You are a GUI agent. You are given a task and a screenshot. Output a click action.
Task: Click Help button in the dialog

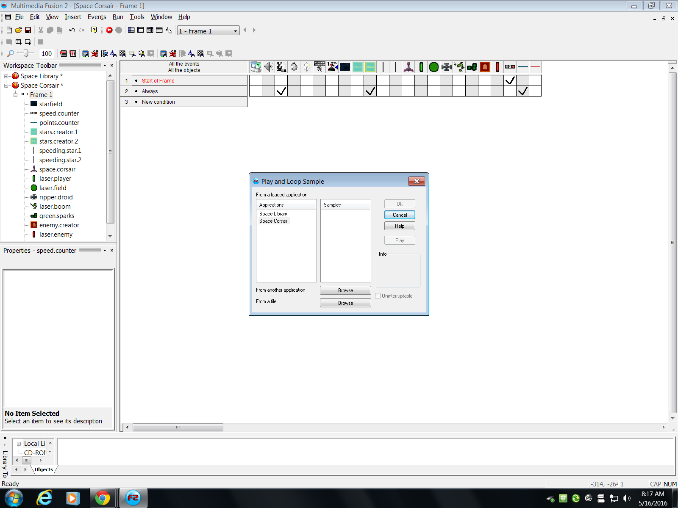[400, 226]
